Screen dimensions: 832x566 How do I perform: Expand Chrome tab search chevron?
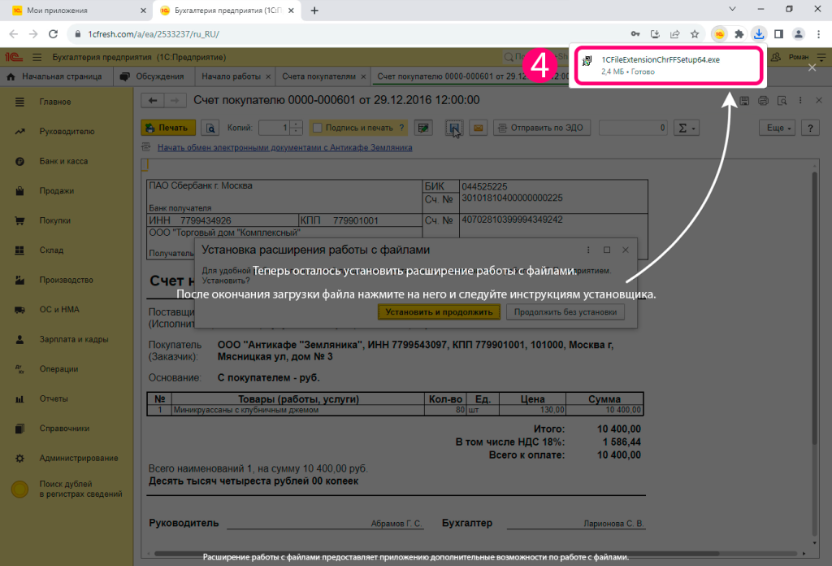[x=732, y=9]
